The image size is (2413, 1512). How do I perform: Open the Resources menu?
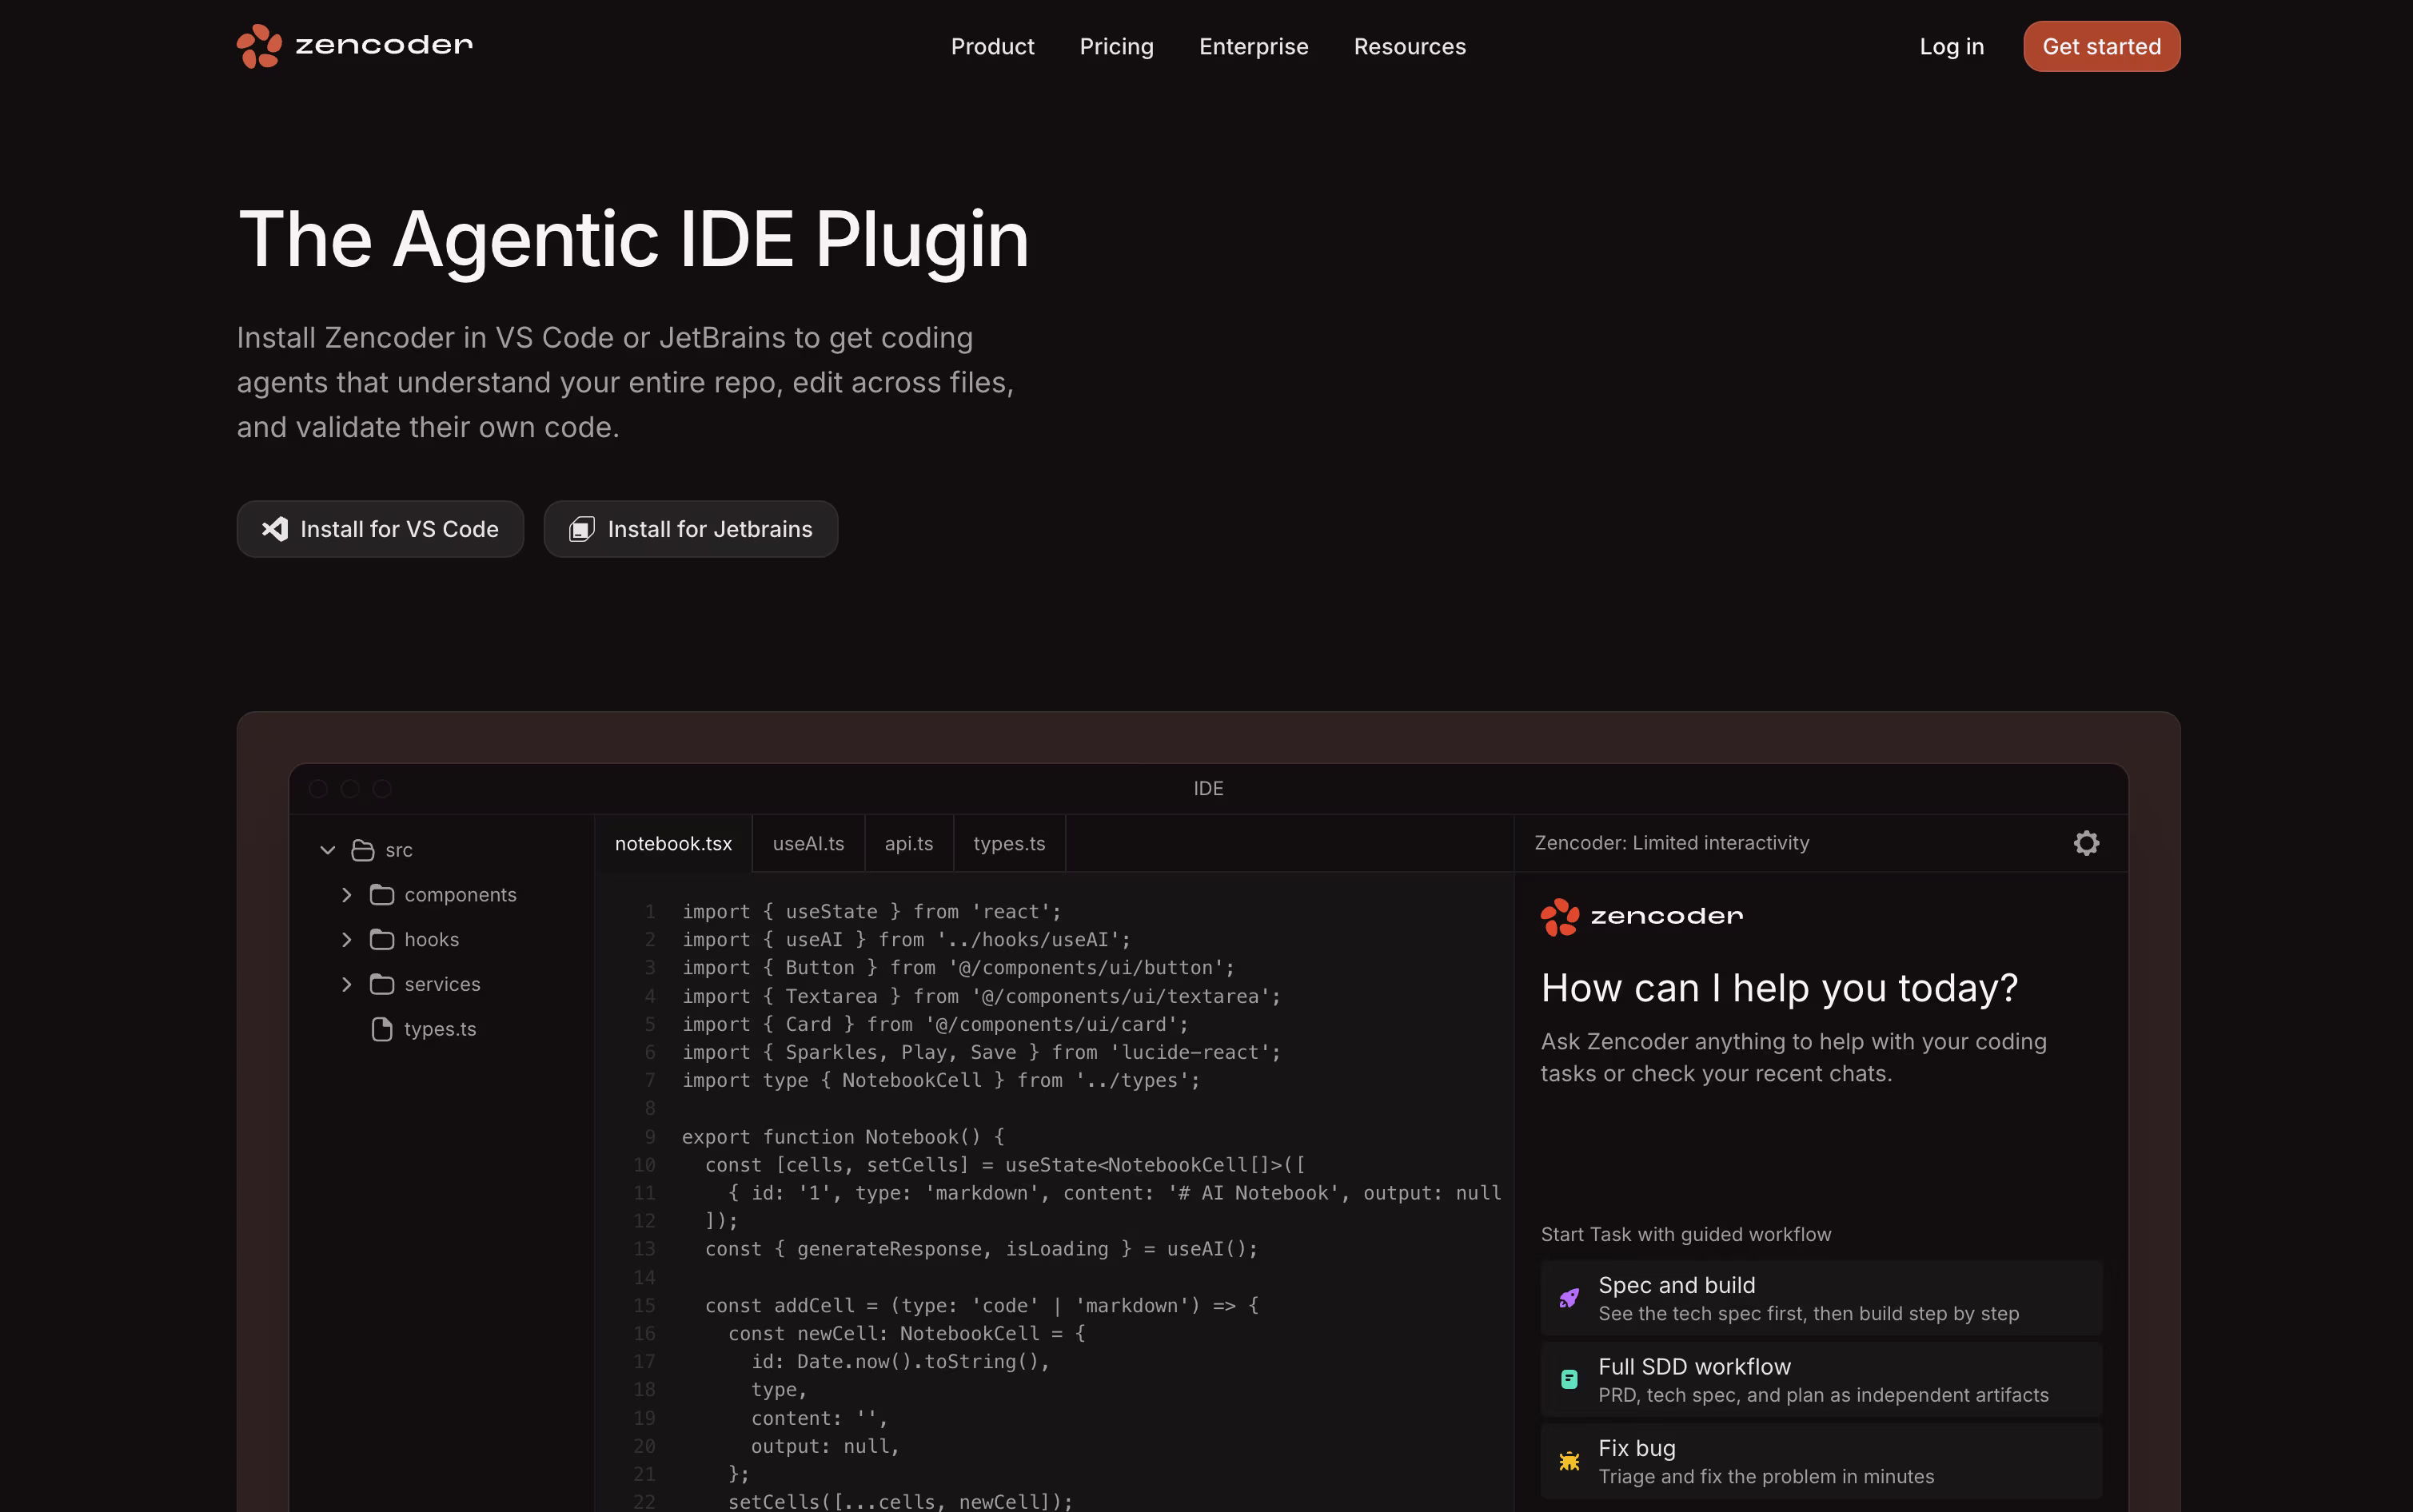[1410, 46]
